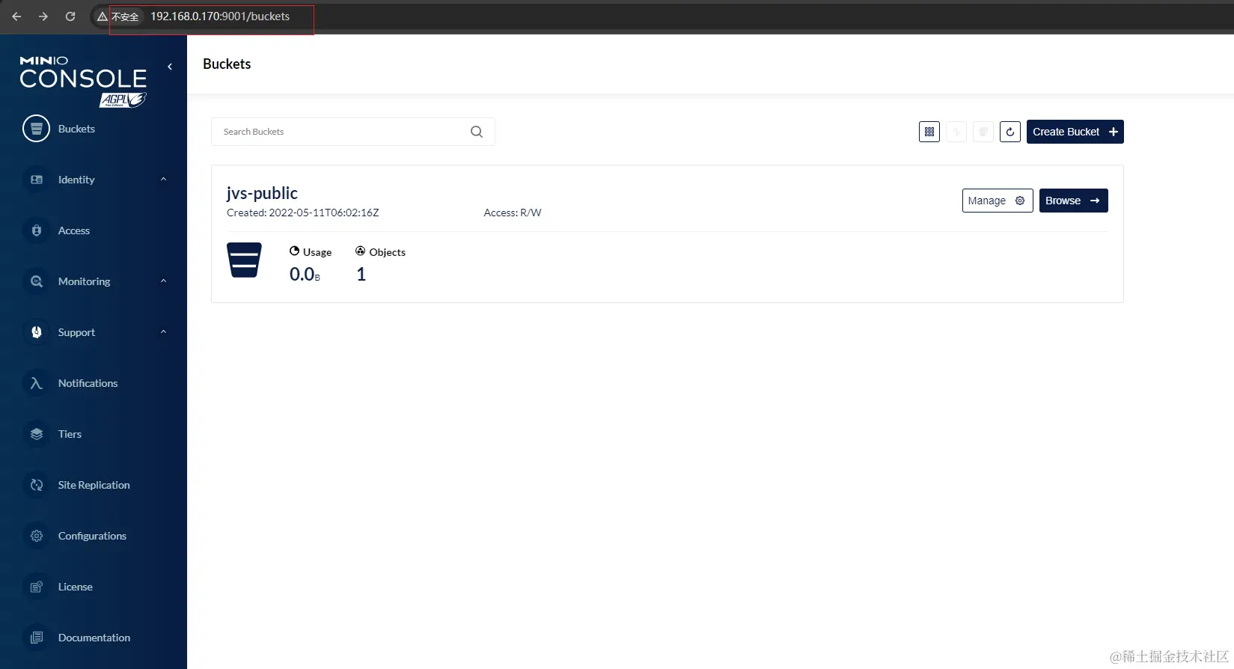Click the MinIO Console logo

(83, 81)
